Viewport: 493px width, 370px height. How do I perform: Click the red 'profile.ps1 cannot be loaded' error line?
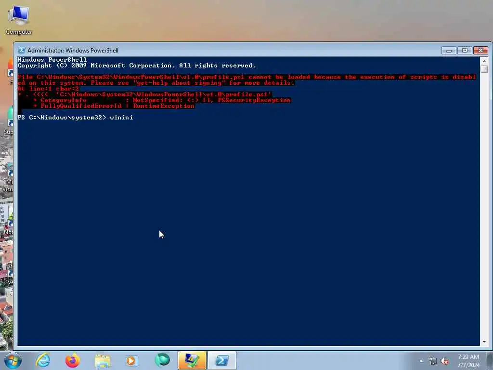coord(247,77)
